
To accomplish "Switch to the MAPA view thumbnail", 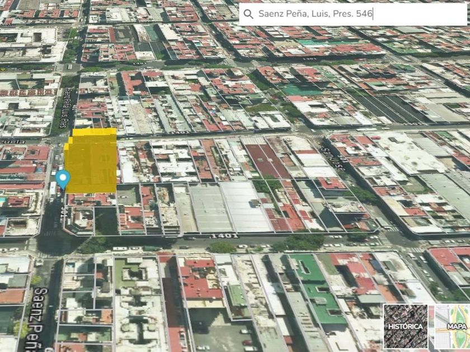I will click(x=453, y=327).
